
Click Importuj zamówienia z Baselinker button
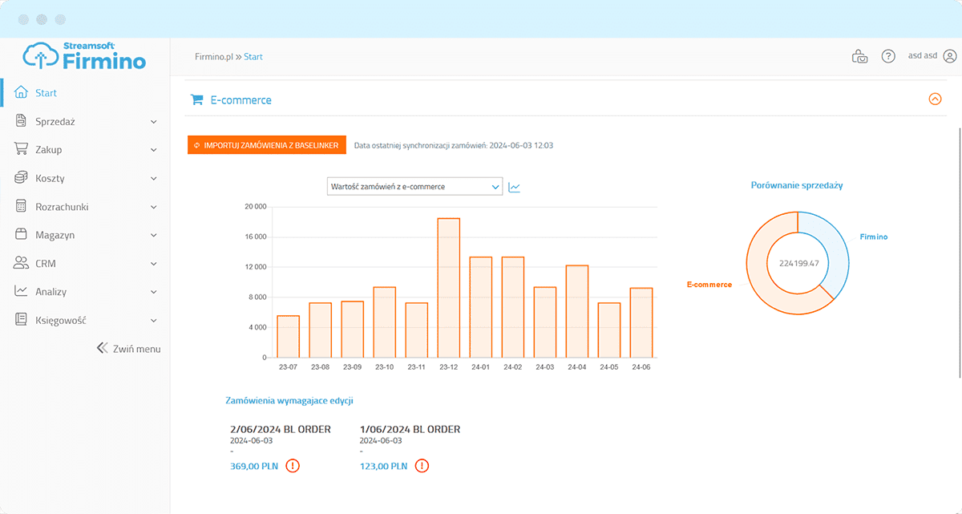(x=266, y=145)
